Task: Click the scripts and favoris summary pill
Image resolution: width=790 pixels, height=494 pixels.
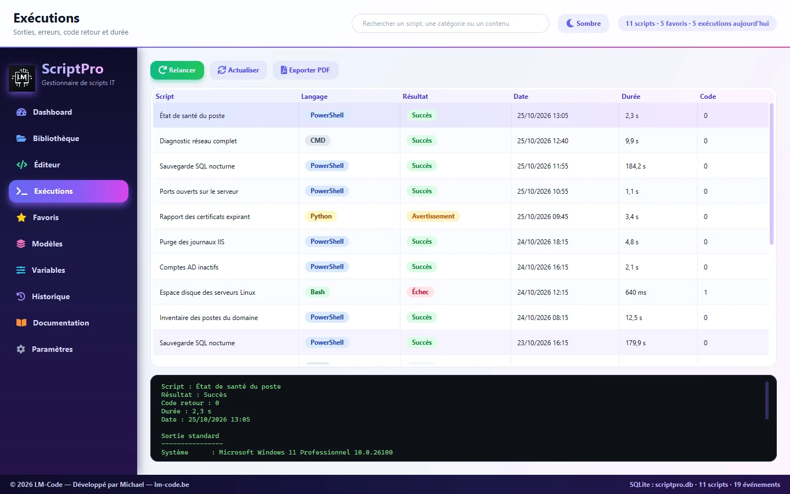Action: pyautogui.click(x=697, y=24)
